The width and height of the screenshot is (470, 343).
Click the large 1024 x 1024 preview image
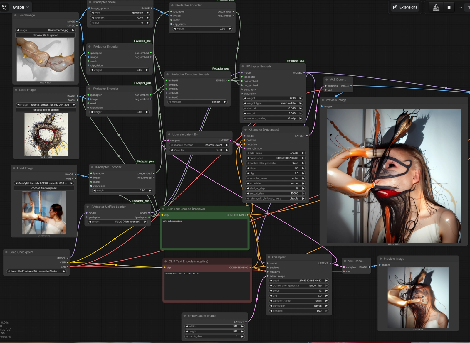[394, 176]
